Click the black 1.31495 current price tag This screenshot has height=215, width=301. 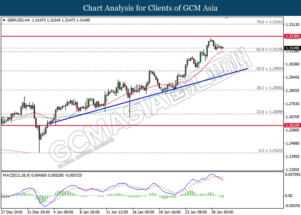(x=292, y=48)
